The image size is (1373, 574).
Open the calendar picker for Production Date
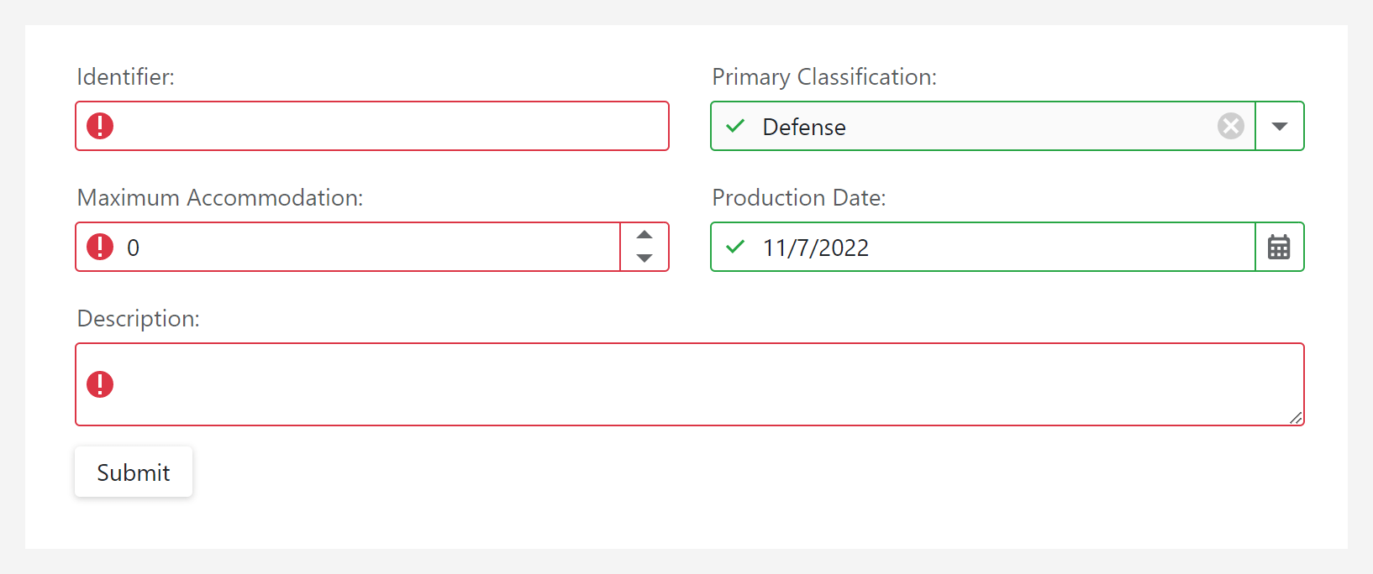click(1278, 247)
